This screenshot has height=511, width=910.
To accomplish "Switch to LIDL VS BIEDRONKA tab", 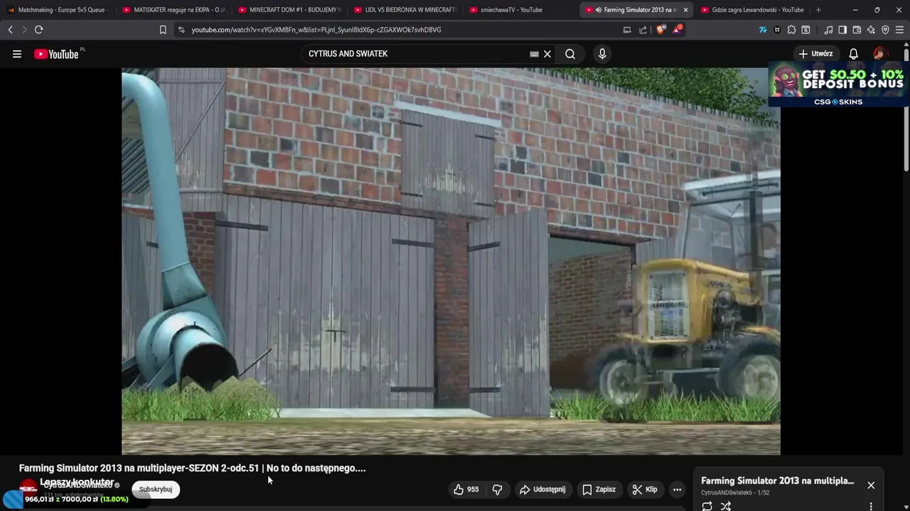I will point(405,10).
